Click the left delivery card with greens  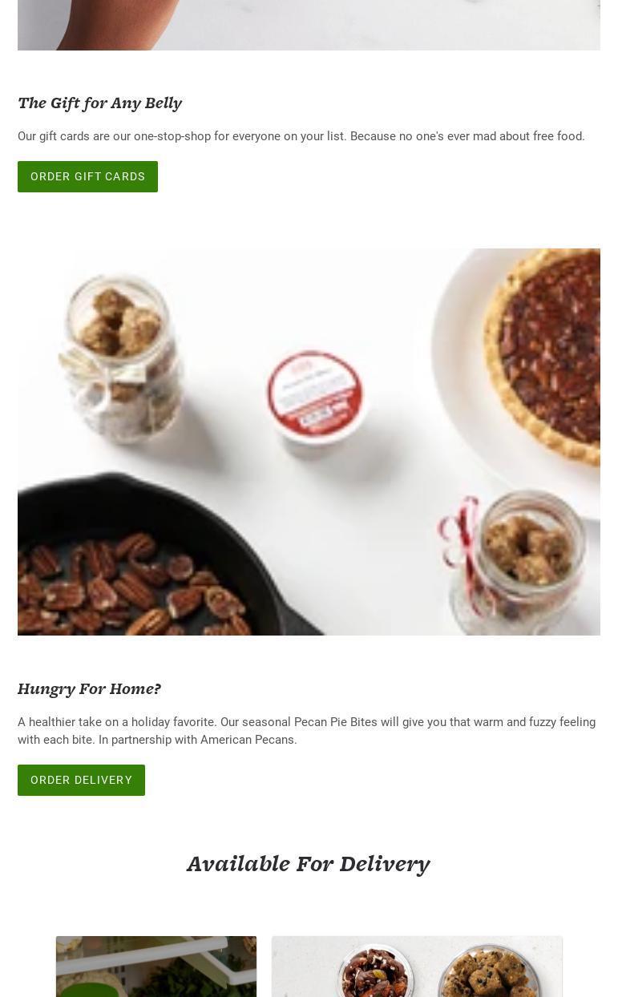tap(156, 967)
